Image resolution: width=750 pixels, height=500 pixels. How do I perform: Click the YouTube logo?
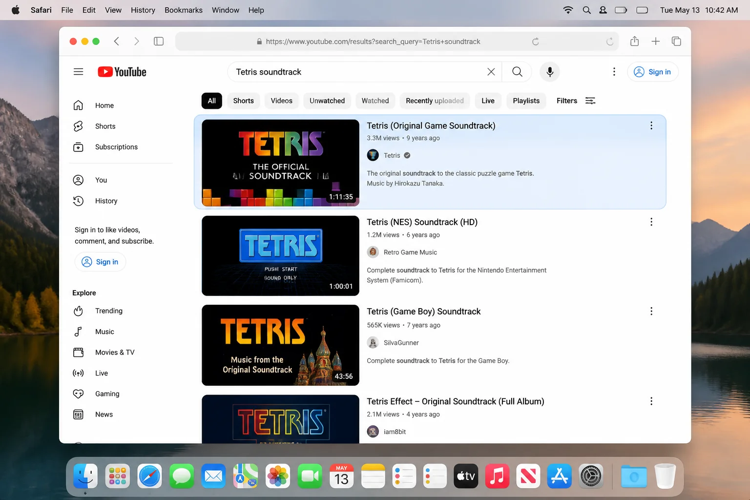coord(122,72)
